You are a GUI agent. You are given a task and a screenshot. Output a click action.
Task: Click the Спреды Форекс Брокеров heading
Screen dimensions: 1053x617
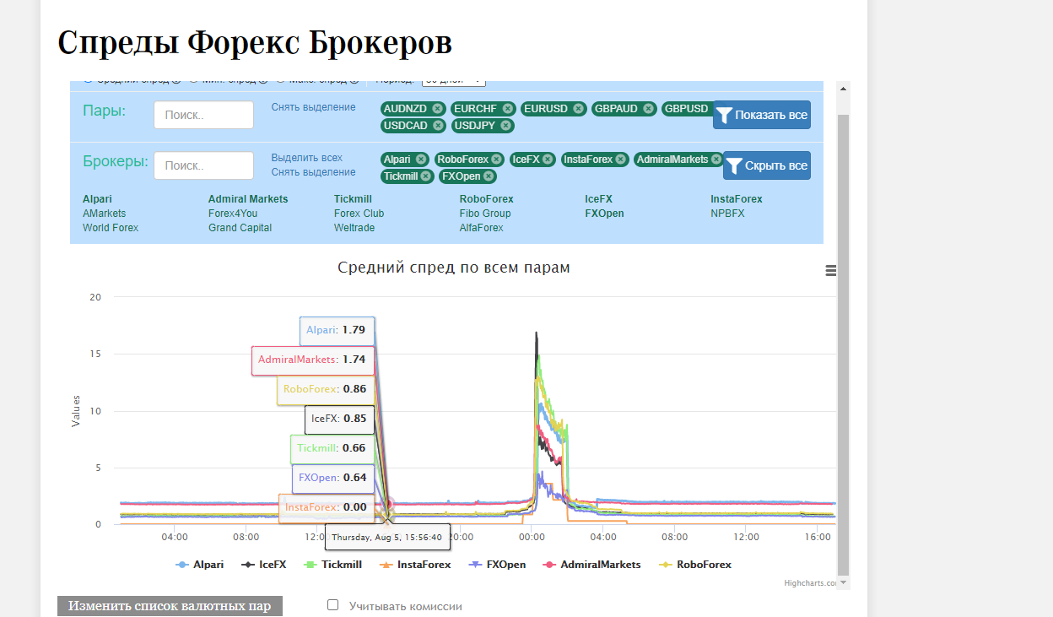[x=255, y=42]
